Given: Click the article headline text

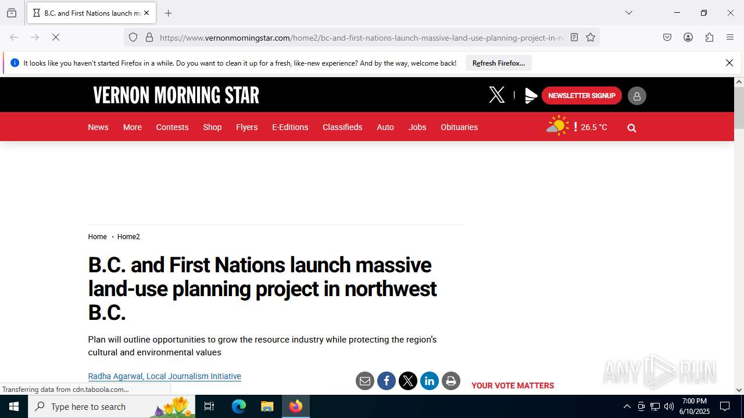Looking at the screenshot, I should [x=262, y=289].
